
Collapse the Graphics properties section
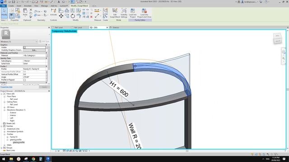click(x=46, y=45)
